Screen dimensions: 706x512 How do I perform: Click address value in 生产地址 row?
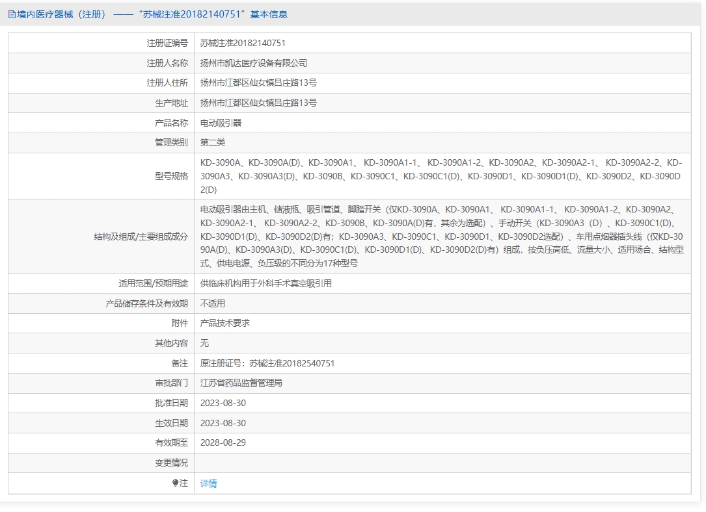pyautogui.click(x=258, y=103)
